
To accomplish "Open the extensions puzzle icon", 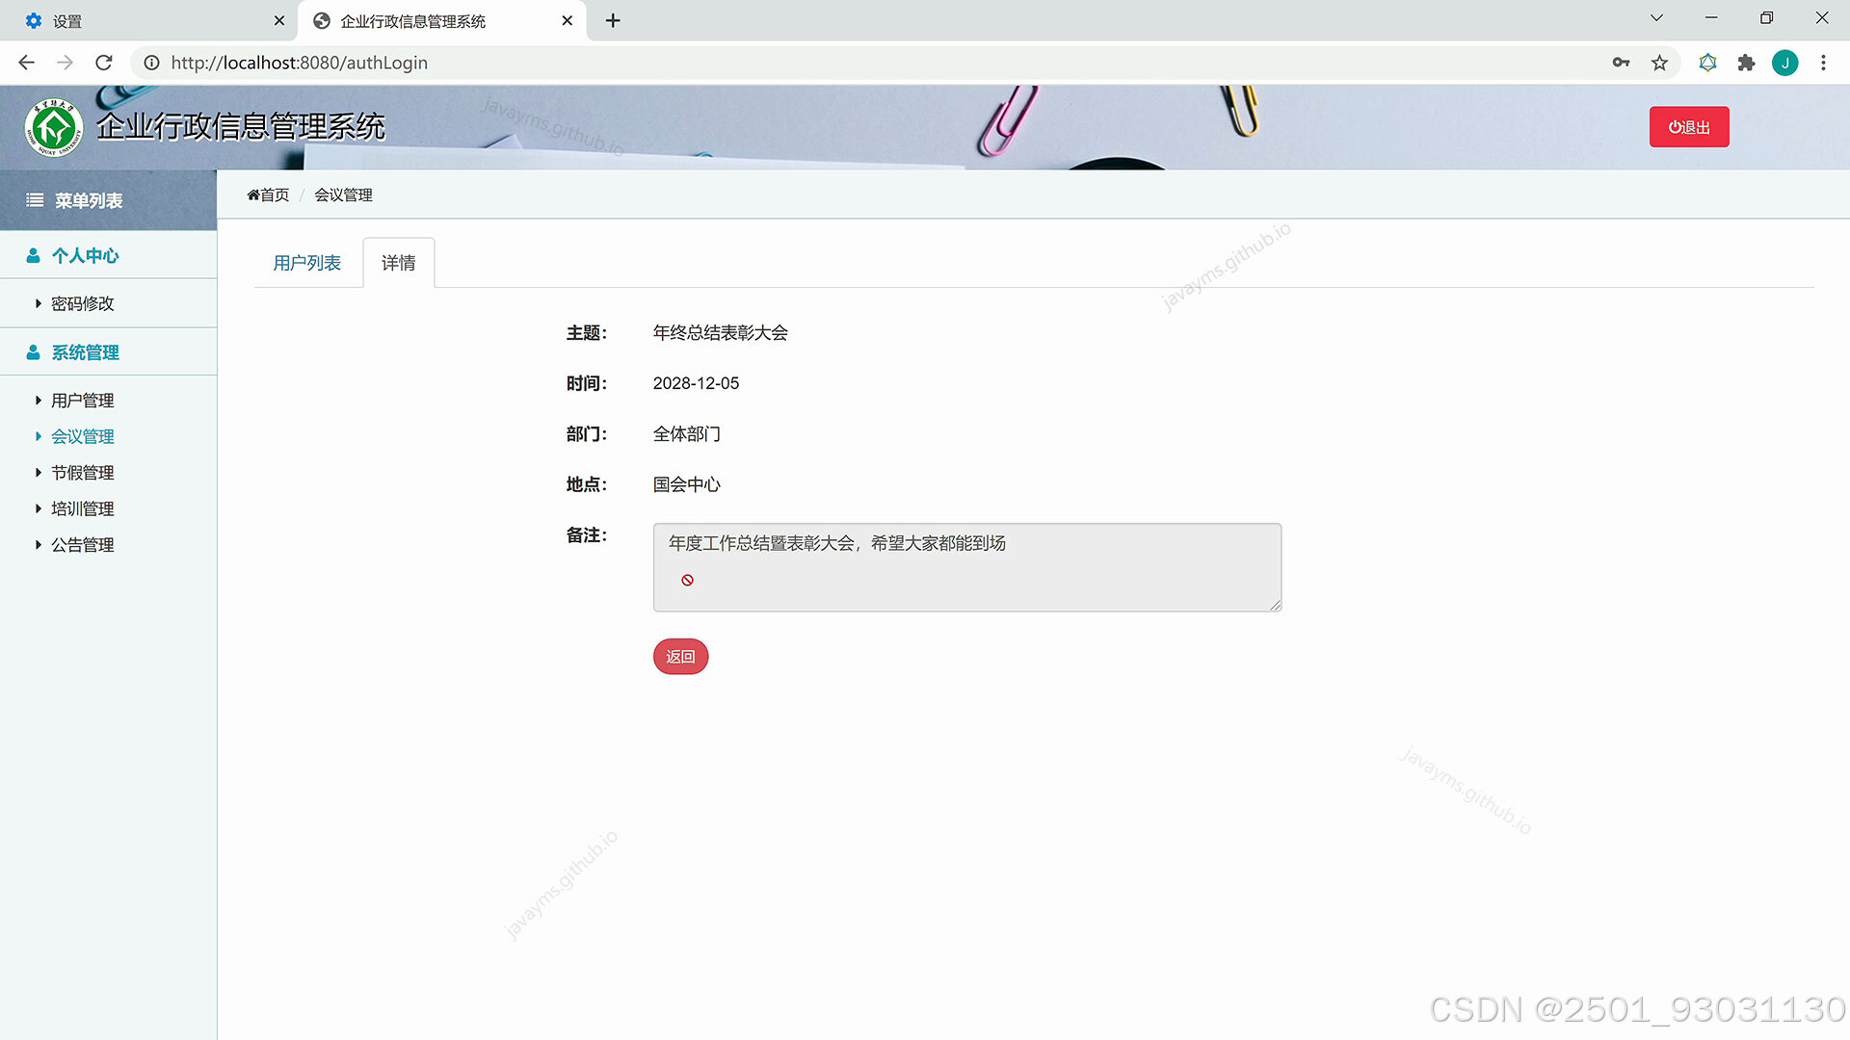I will [1746, 63].
